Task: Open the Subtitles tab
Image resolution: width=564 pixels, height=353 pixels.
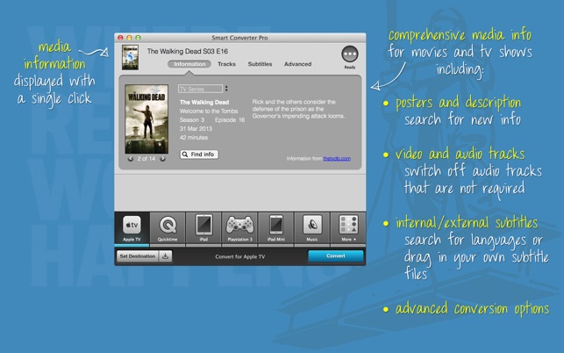Action: coord(260,64)
